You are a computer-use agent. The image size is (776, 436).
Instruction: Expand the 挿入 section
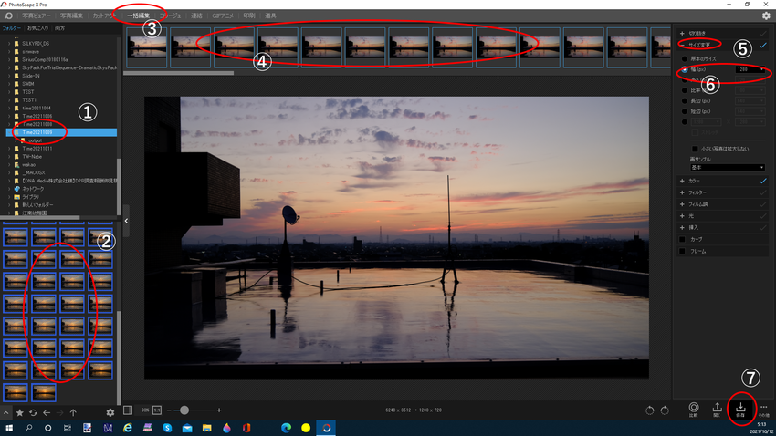pos(682,227)
